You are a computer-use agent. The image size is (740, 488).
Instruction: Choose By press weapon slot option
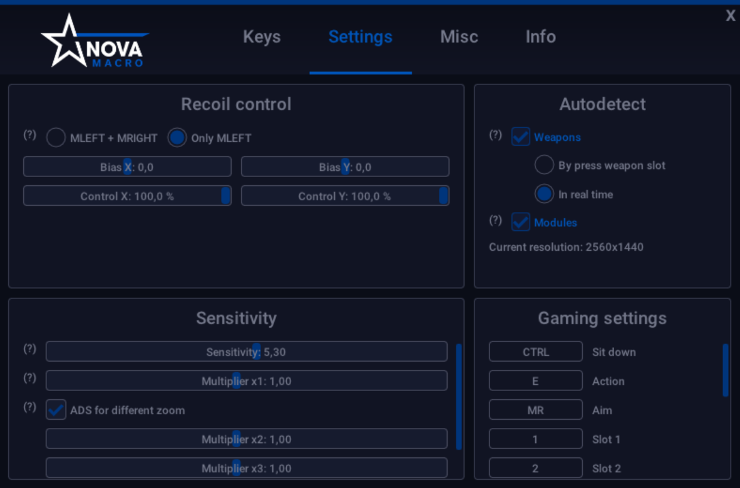(544, 165)
